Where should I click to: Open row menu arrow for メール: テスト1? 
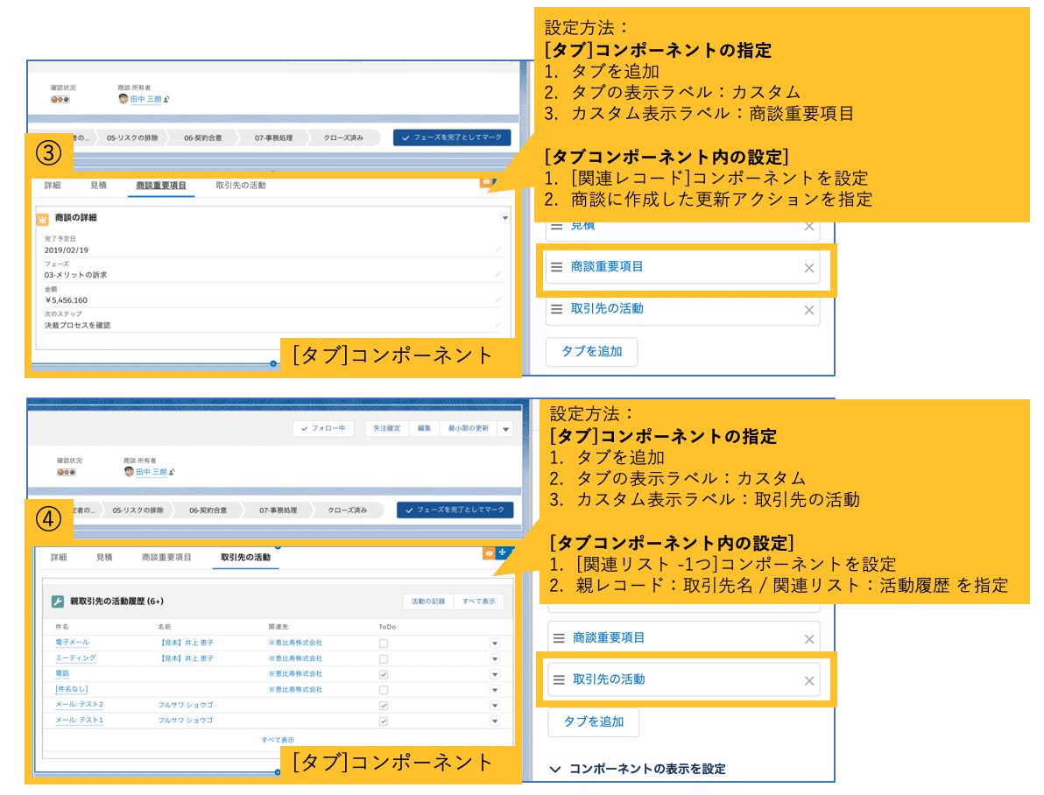(495, 721)
